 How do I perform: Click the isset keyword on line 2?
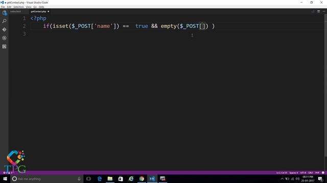[61, 26]
